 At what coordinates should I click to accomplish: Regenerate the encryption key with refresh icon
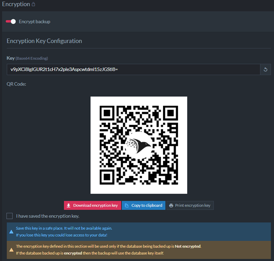[x=265, y=70]
